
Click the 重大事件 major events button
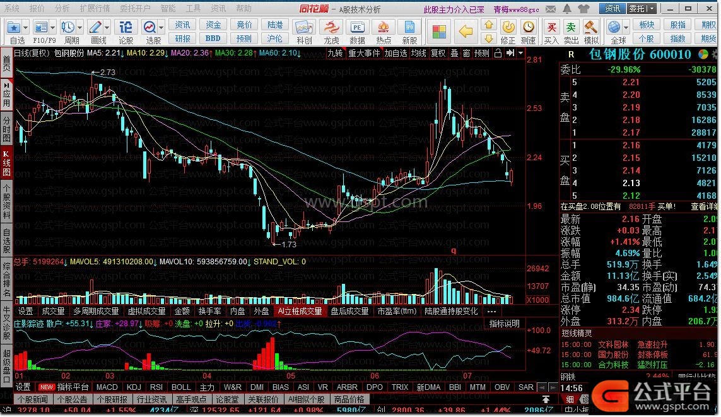[x=364, y=54]
